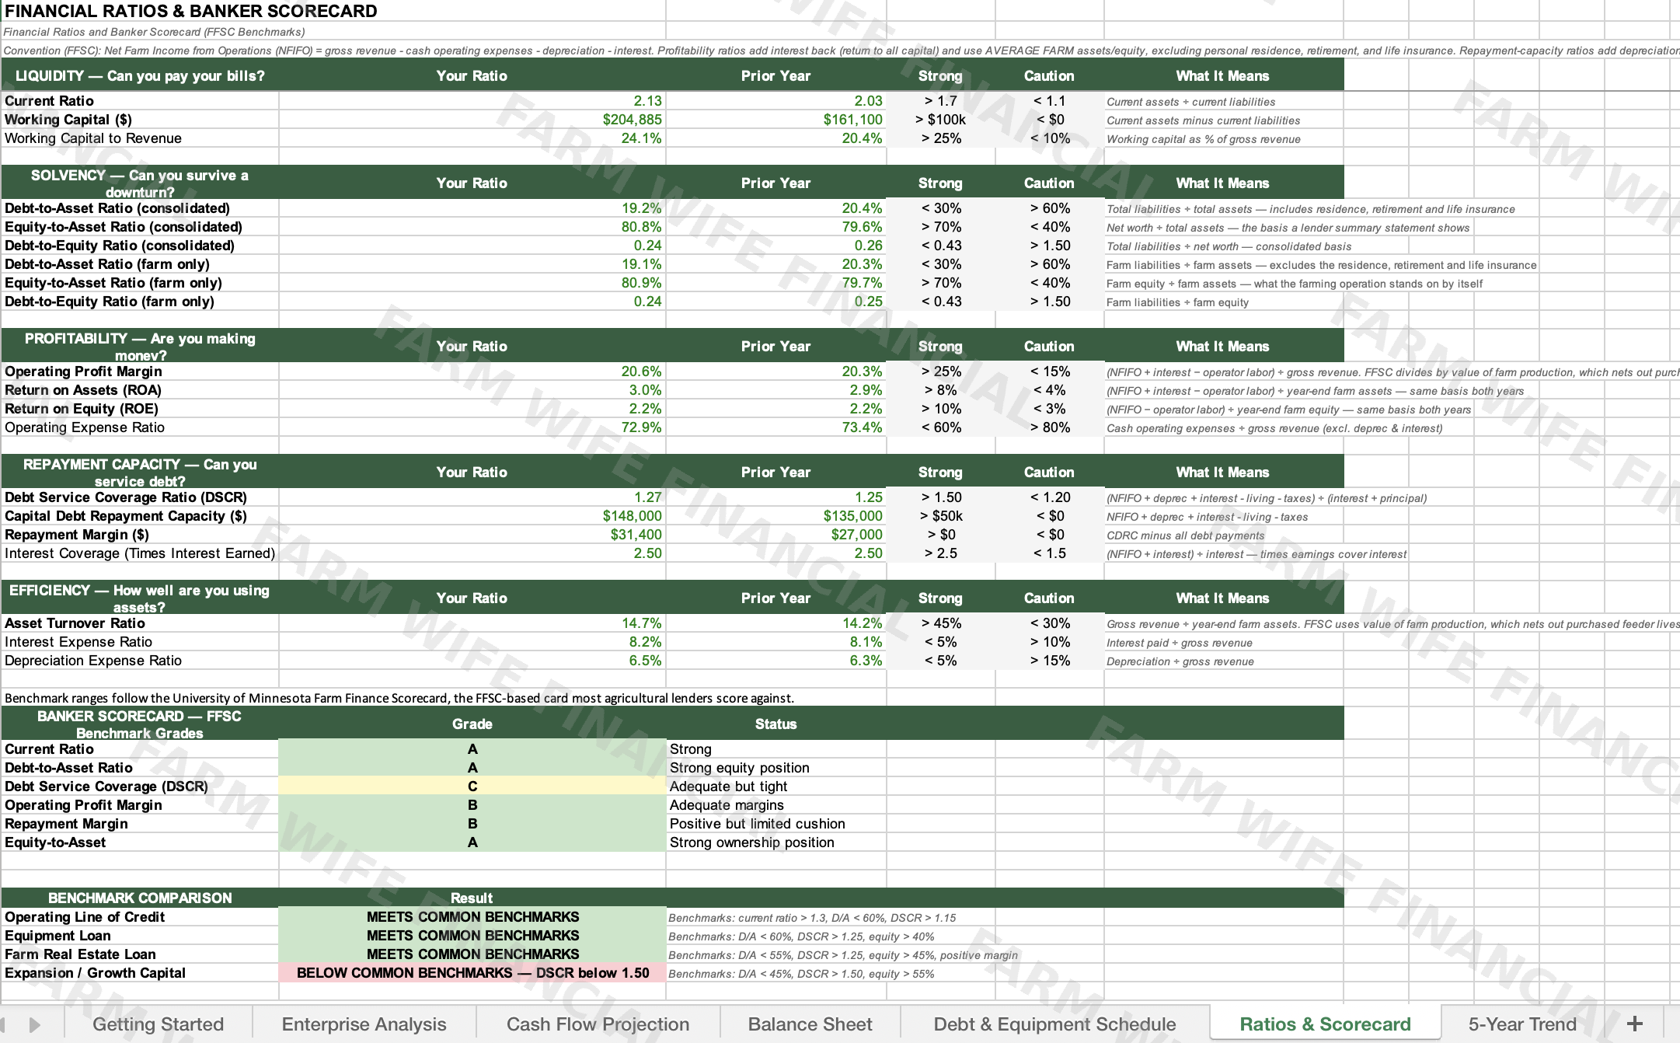
Task: Go to the Cash Flow Projection tab
Action: 598,1024
